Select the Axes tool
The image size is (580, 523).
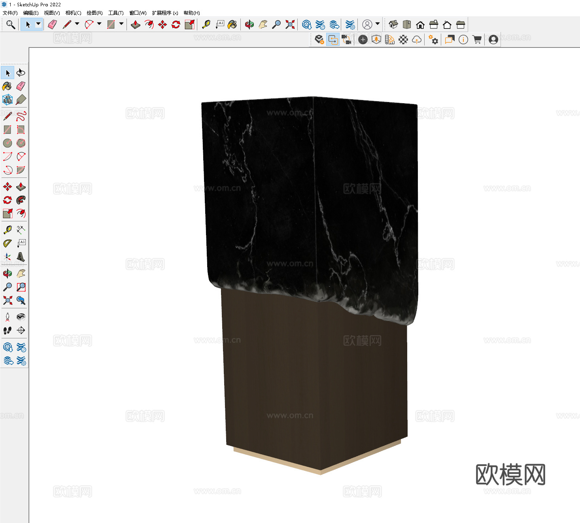tap(8, 257)
